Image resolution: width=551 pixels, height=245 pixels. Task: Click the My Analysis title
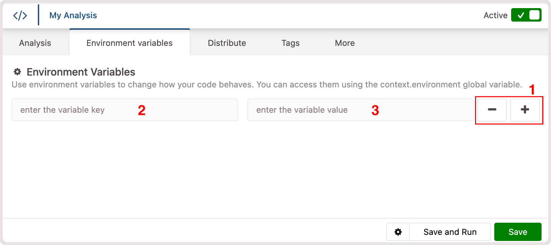click(73, 15)
